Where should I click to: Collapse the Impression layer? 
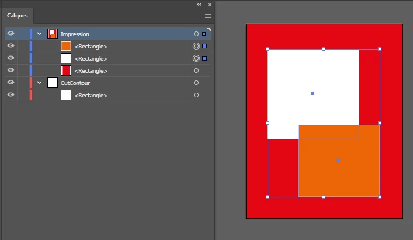[x=39, y=34]
